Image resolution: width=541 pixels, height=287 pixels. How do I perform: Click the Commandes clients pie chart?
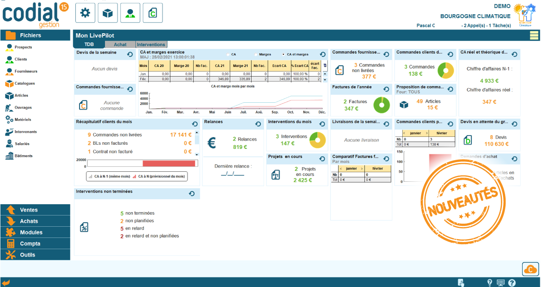pos(446,70)
